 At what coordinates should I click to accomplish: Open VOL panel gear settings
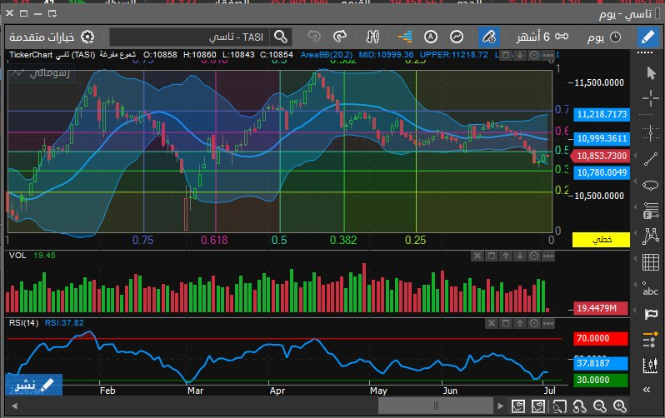click(534, 256)
